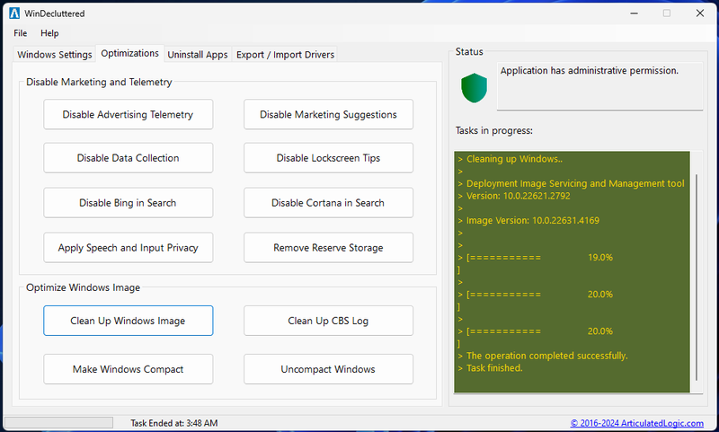The image size is (719, 432).
Task: Go to Export / Import Drivers tab
Action: 285,55
